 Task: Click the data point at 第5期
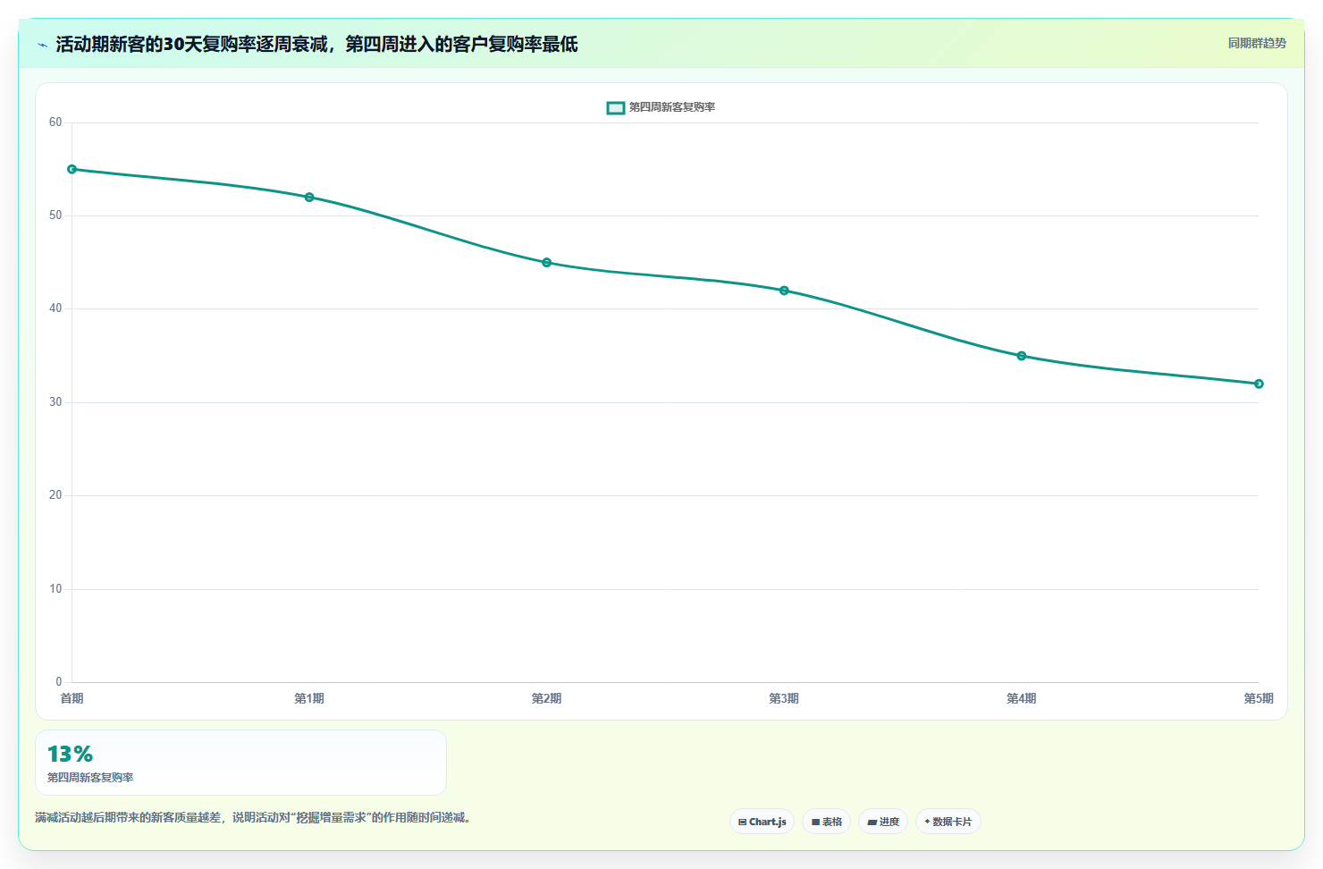pos(1259,384)
